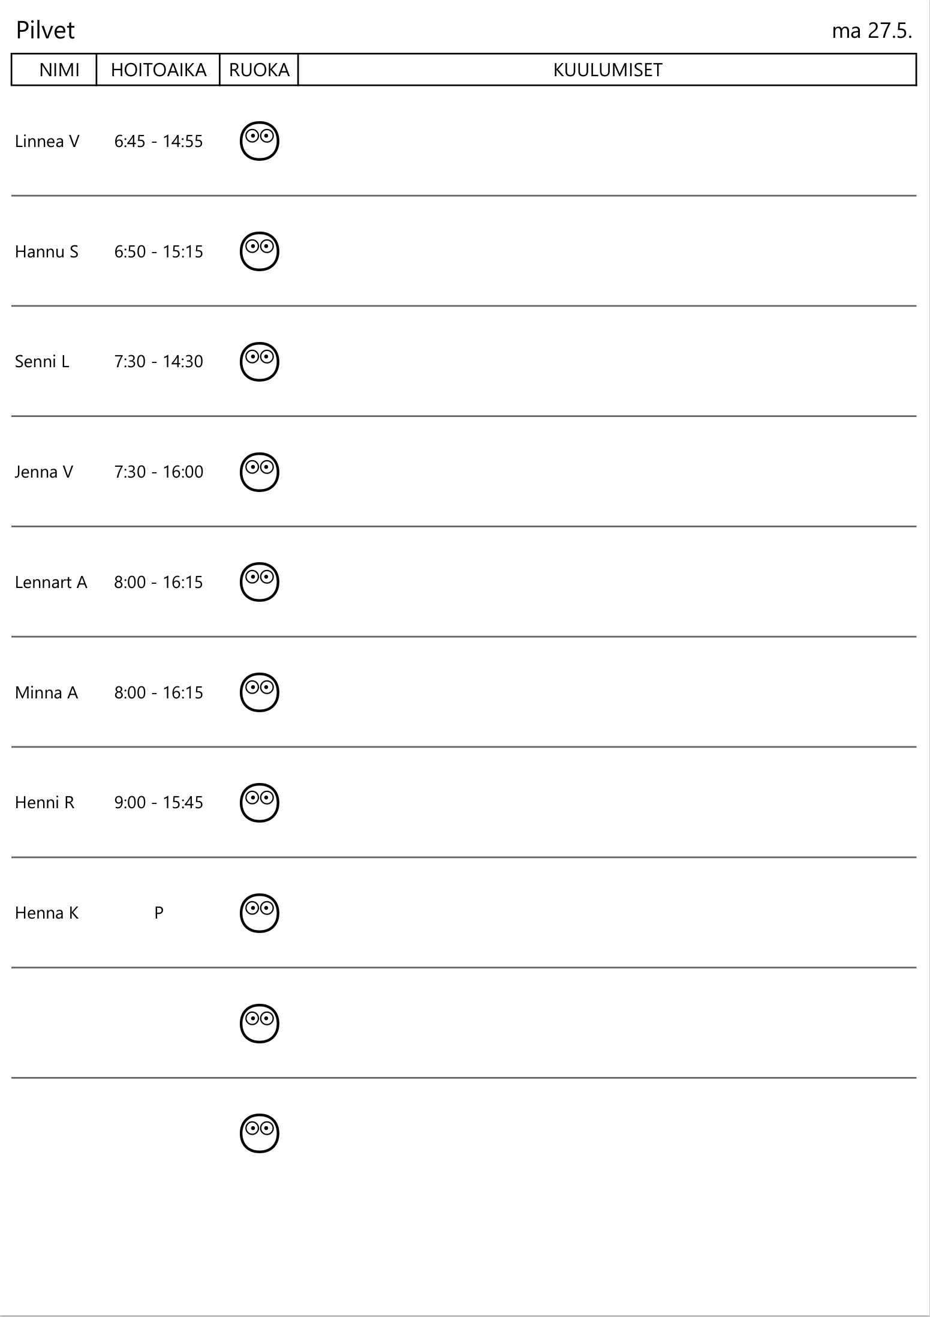Click Henni R care time 9:00 - 15:45
This screenshot has height=1317, width=930.
coord(158,803)
